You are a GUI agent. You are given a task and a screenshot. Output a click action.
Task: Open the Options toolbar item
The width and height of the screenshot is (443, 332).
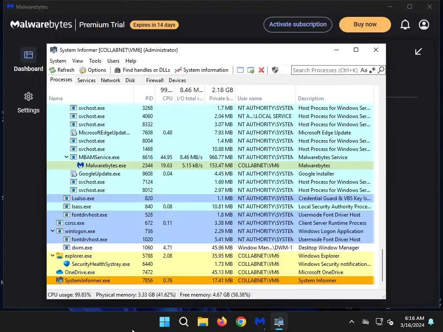coord(93,70)
